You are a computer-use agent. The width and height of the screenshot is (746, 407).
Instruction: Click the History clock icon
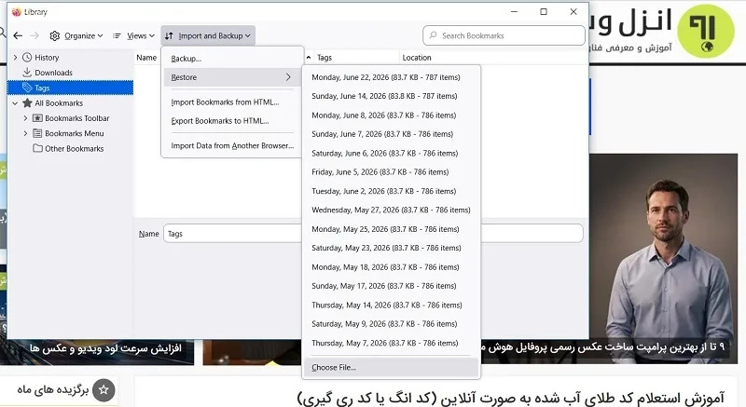(27, 58)
